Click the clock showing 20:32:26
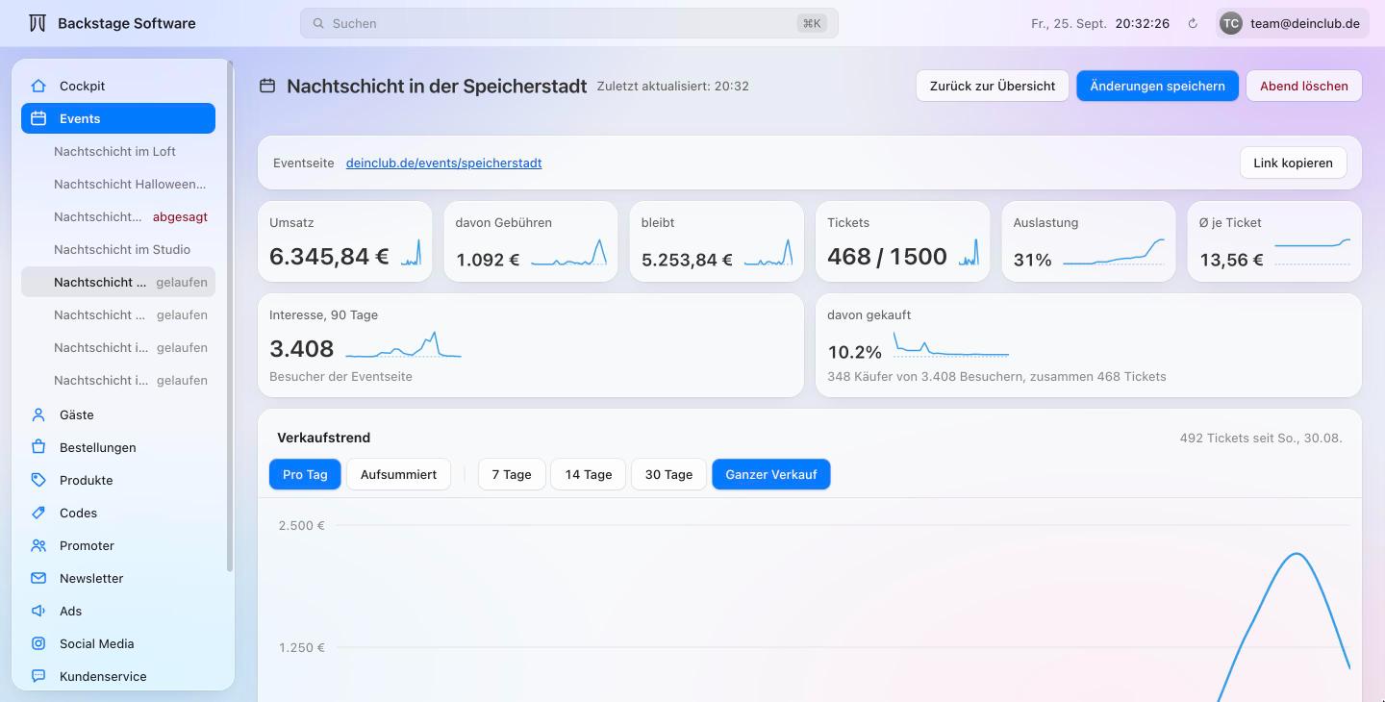 (x=1143, y=23)
